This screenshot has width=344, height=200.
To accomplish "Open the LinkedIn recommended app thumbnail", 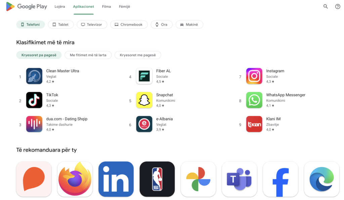I will pyautogui.click(x=116, y=179).
